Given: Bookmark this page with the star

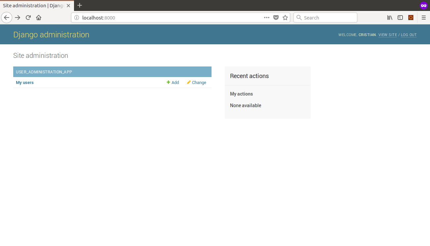Looking at the screenshot, I should 285,18.
